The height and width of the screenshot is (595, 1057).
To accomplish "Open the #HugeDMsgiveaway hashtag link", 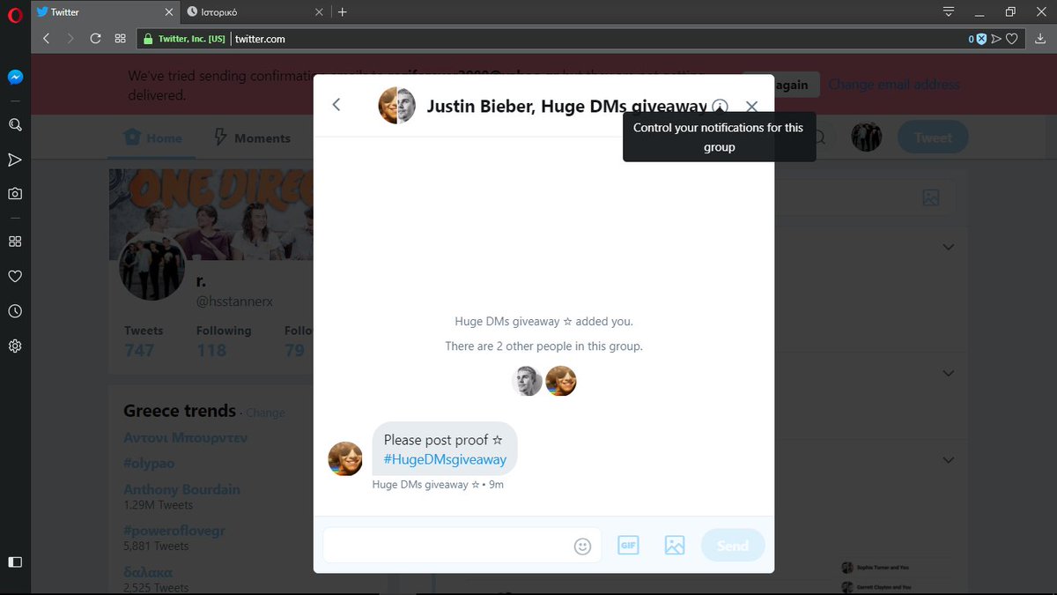I will (x=445, y=459).
